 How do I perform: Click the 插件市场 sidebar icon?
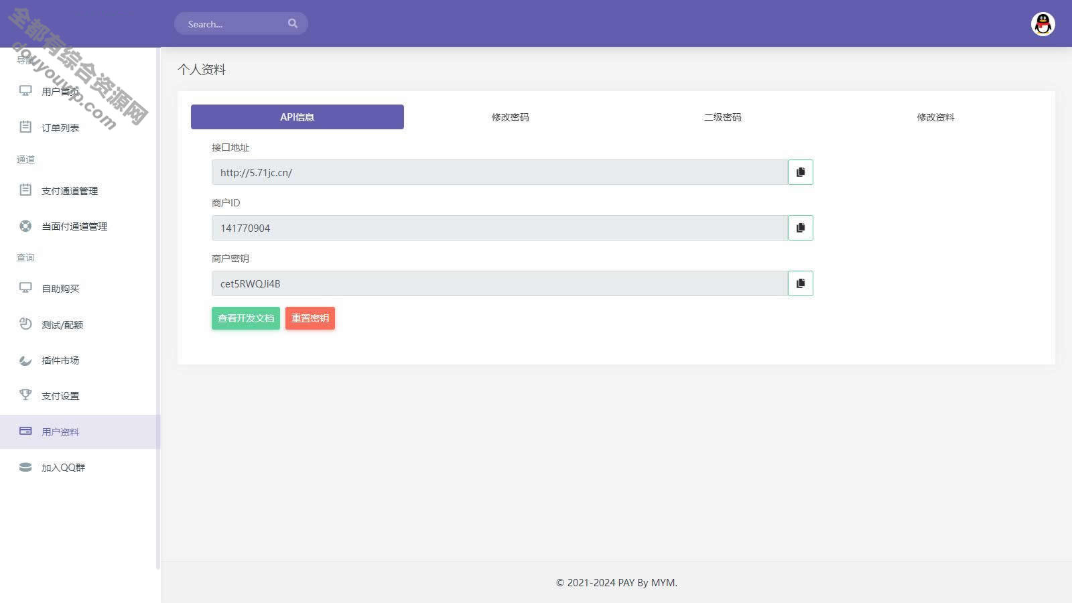[x=25, y=360]
